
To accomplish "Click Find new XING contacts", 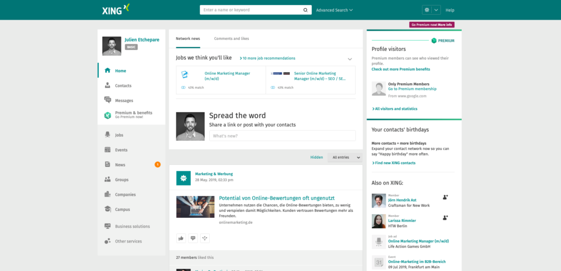I will pos(393,163).
